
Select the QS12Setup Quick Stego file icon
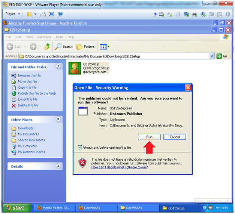pyautogui.click(x=75, y=68)
